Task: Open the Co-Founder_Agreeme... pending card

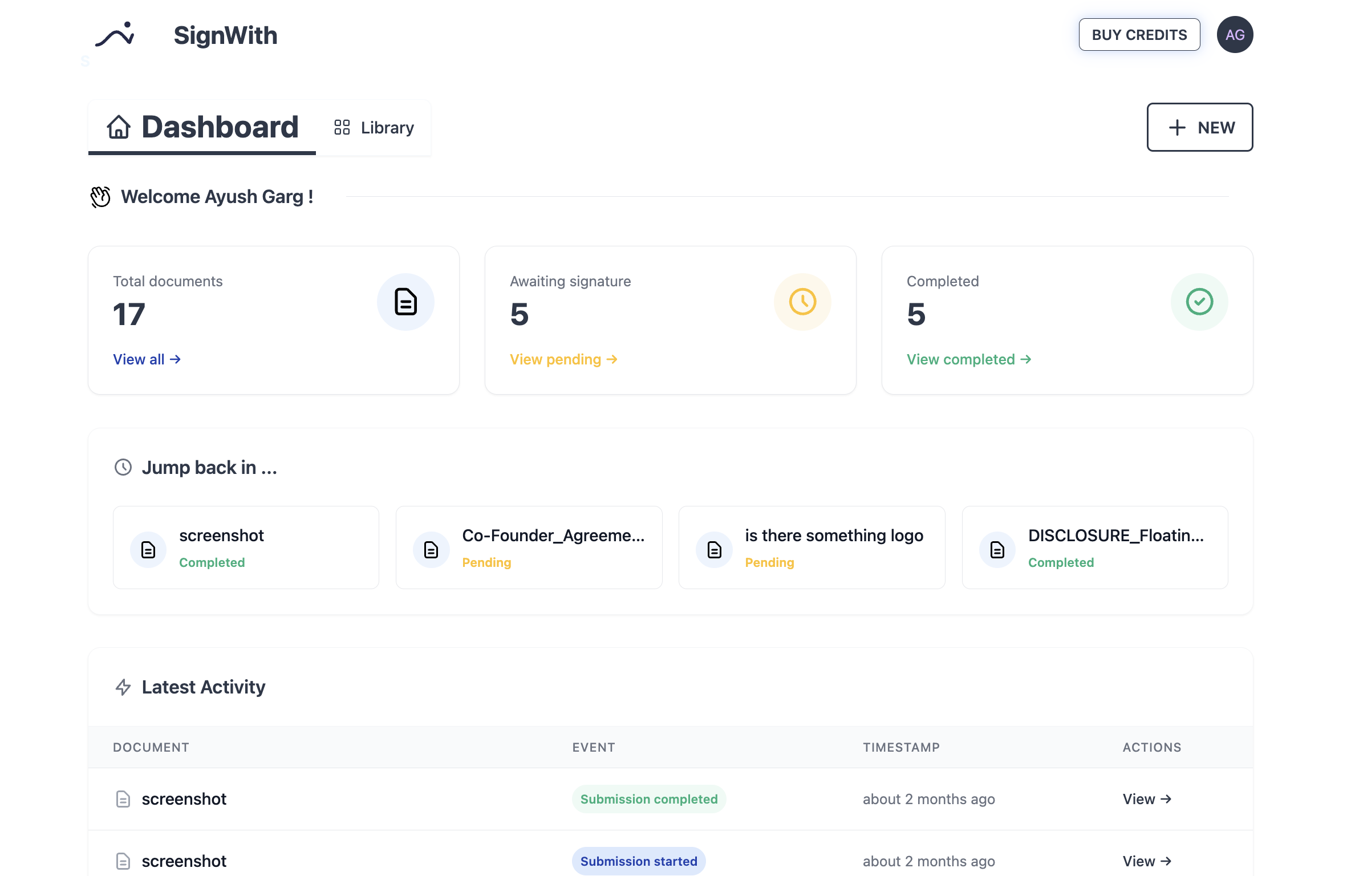Action: tap(529, 547)
